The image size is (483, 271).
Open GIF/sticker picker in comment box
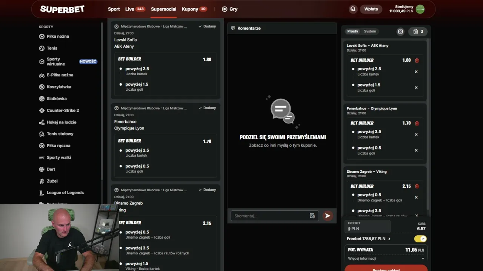pos(312,216)
